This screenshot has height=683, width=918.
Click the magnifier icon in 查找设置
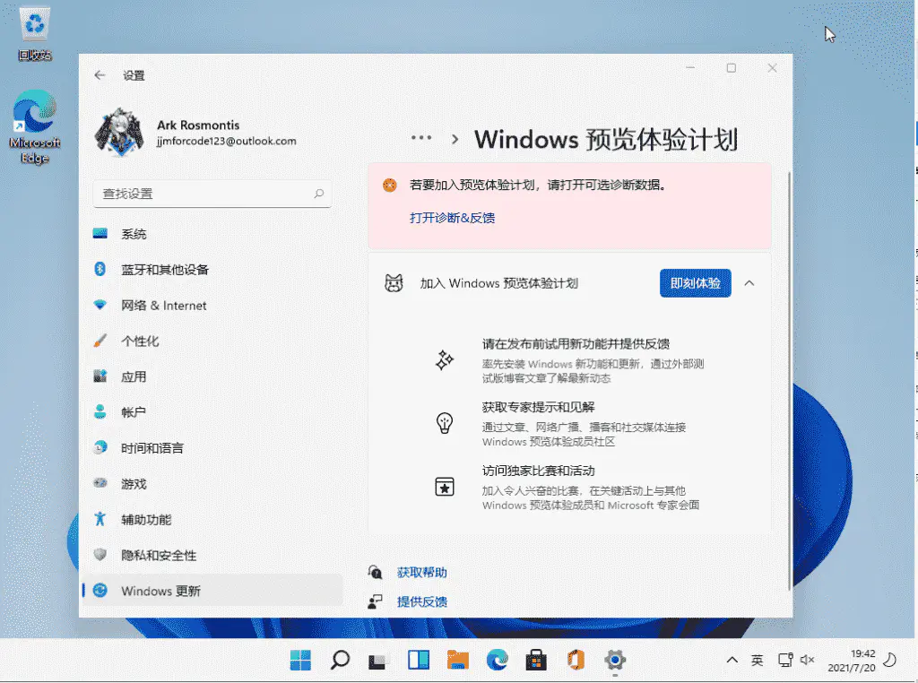point(318,194)
